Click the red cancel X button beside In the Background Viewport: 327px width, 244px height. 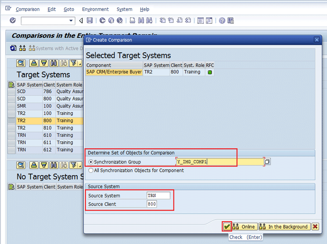point(315,227)
